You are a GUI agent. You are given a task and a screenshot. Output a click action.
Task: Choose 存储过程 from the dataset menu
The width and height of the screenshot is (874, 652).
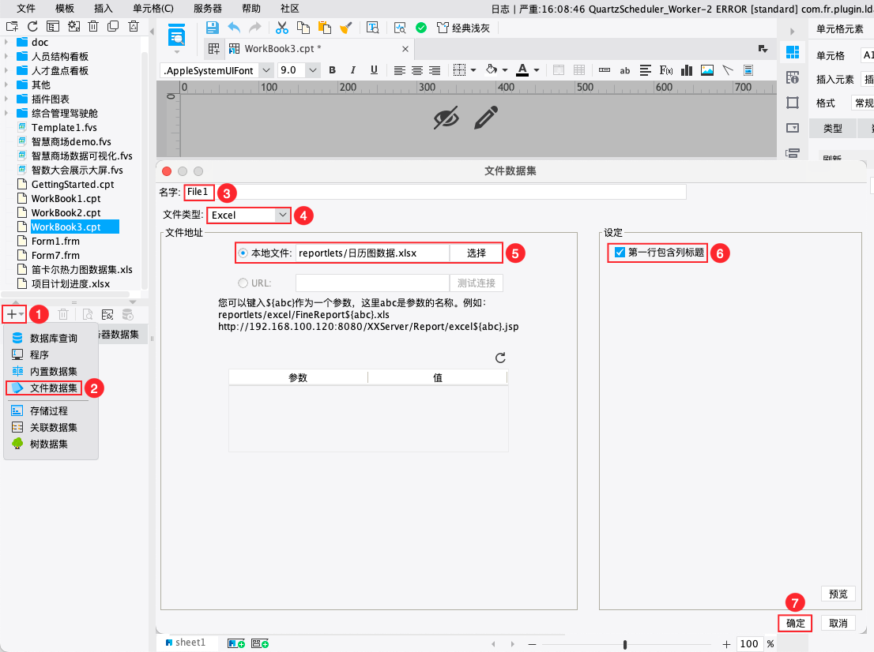coord(51,411)
